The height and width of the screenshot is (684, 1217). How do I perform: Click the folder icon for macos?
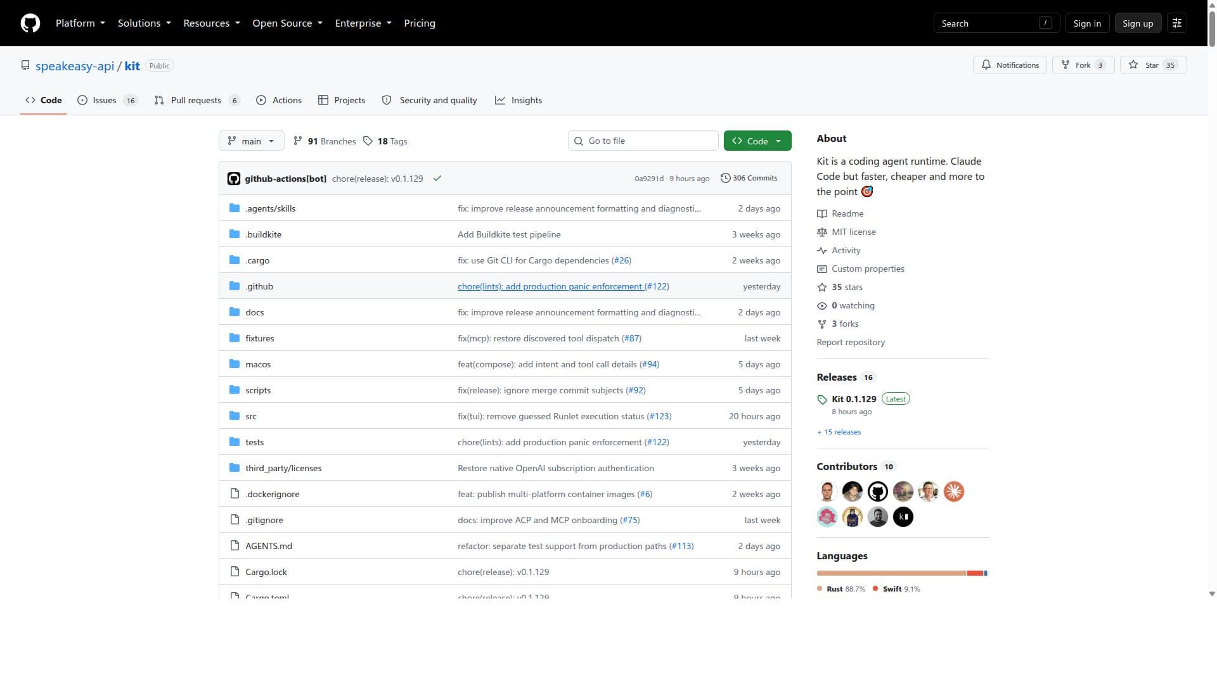[235, 364]
